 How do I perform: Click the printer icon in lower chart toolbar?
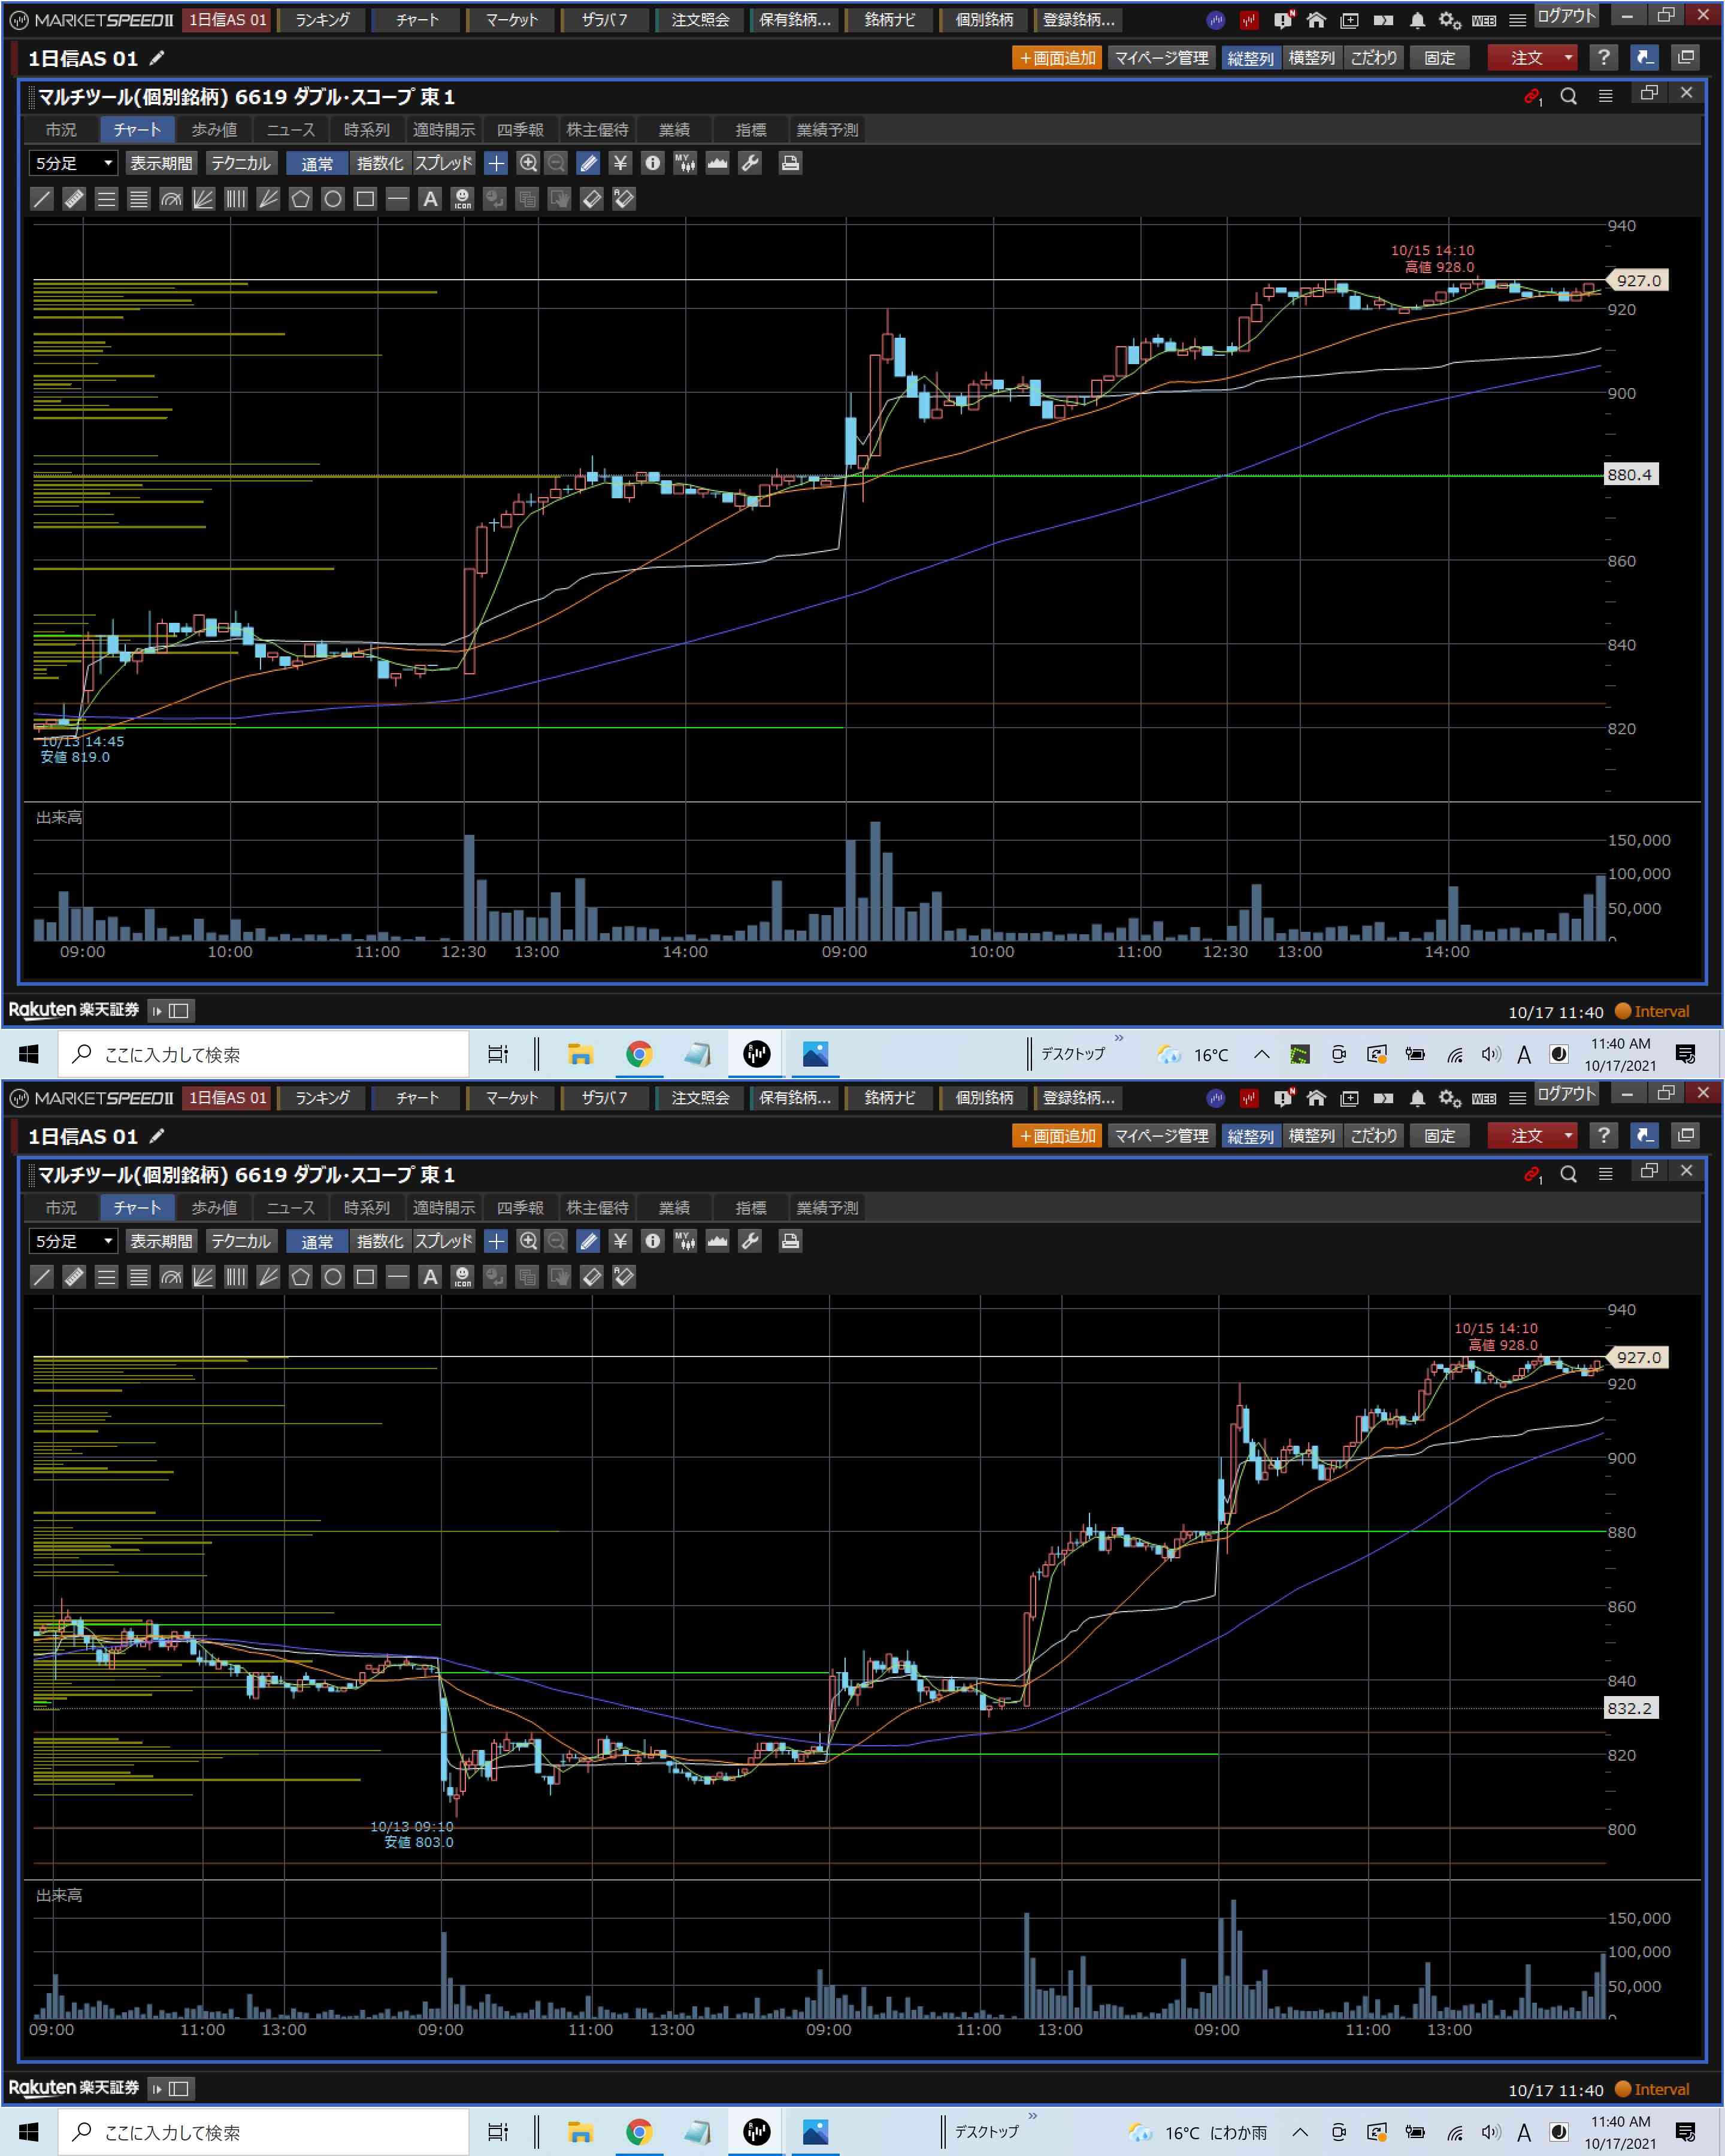coord(790,1241)
